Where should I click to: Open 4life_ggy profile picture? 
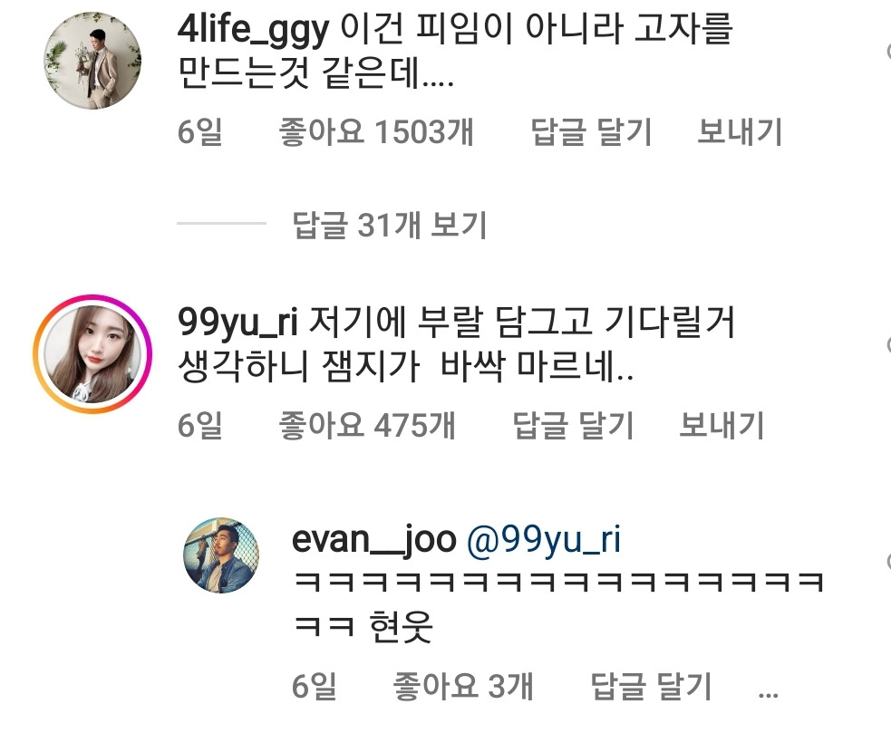tap(92, 60)
